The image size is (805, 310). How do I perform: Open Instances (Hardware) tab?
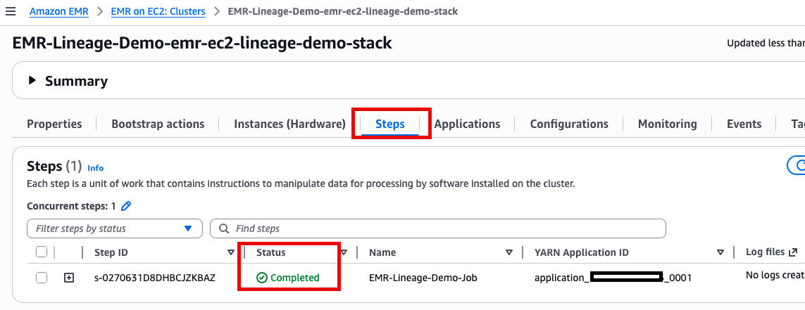coord(289,124)
